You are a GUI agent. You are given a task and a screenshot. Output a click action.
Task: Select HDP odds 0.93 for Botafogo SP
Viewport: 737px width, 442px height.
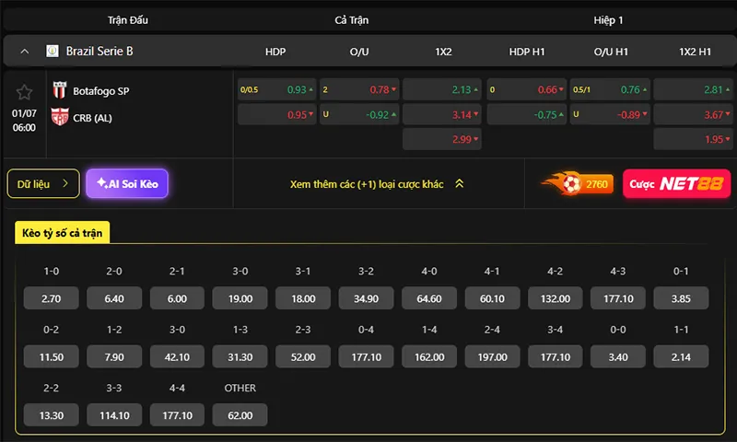tap(277, 89)
